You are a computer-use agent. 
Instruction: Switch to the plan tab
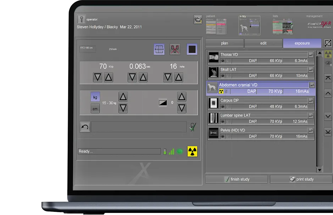(x=224, y=43)
